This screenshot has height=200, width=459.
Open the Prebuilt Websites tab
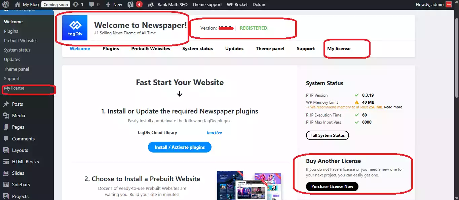pyautogui.click(x=151, y=48)
